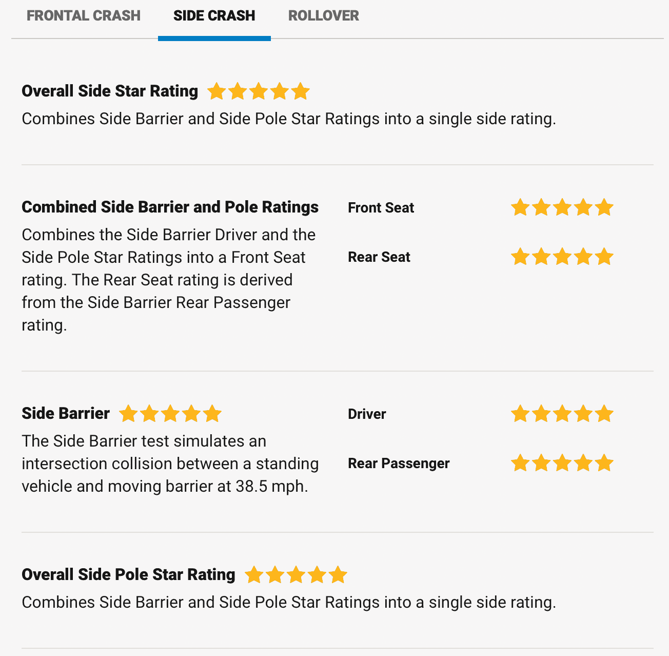This screenshot has height=656, width=669.
Task: Click the Rear Seat label
Action: [379, 257]
